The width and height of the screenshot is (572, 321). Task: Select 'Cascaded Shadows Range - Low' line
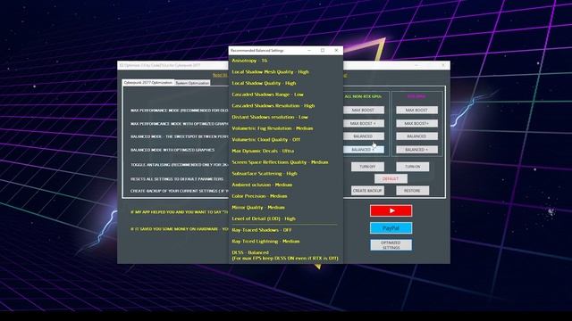(267, 95)
